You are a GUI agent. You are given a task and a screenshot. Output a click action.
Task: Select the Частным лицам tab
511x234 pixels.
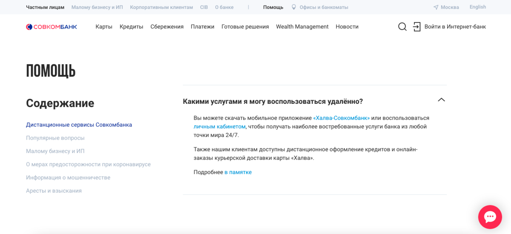45,7
